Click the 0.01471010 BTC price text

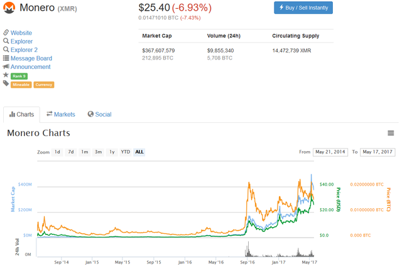158,18
